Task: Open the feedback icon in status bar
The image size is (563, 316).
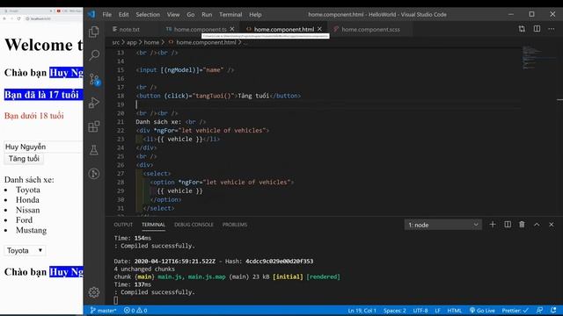Action: point(539,310)
